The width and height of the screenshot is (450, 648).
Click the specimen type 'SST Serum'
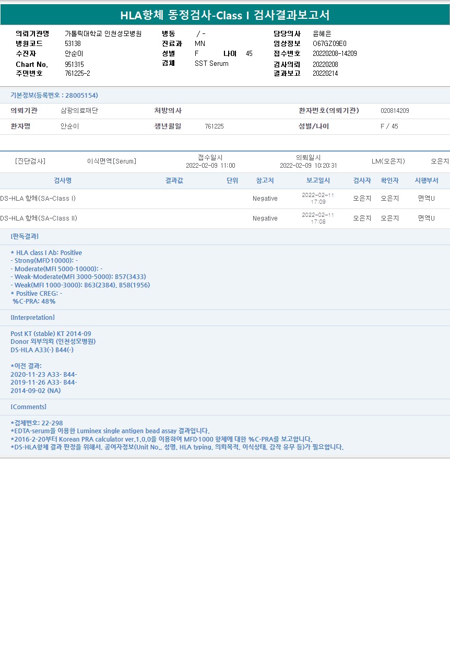tap(211, 64)
